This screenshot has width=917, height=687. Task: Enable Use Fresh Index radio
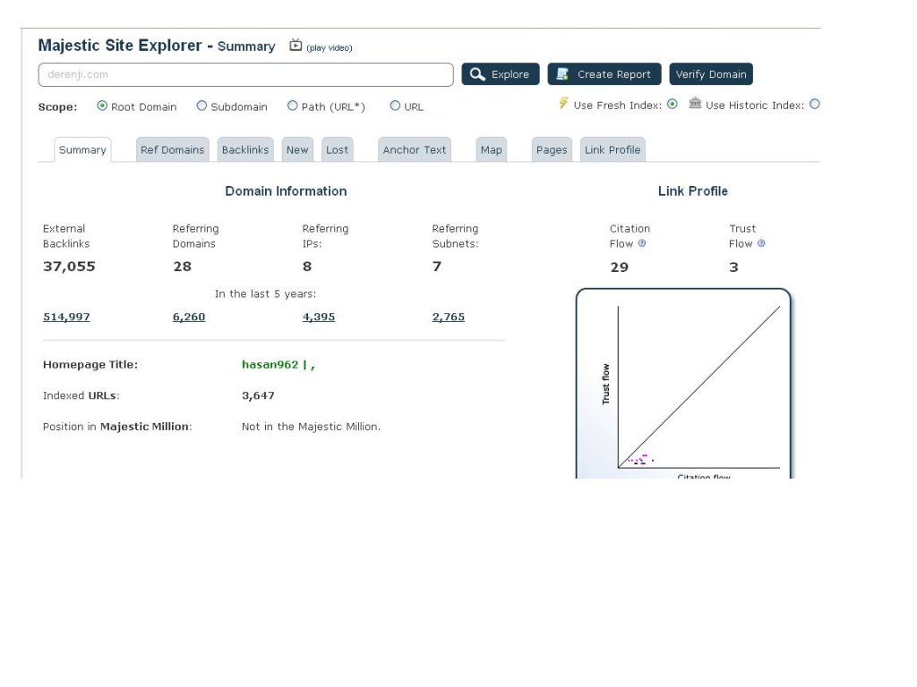click(673, 104)
